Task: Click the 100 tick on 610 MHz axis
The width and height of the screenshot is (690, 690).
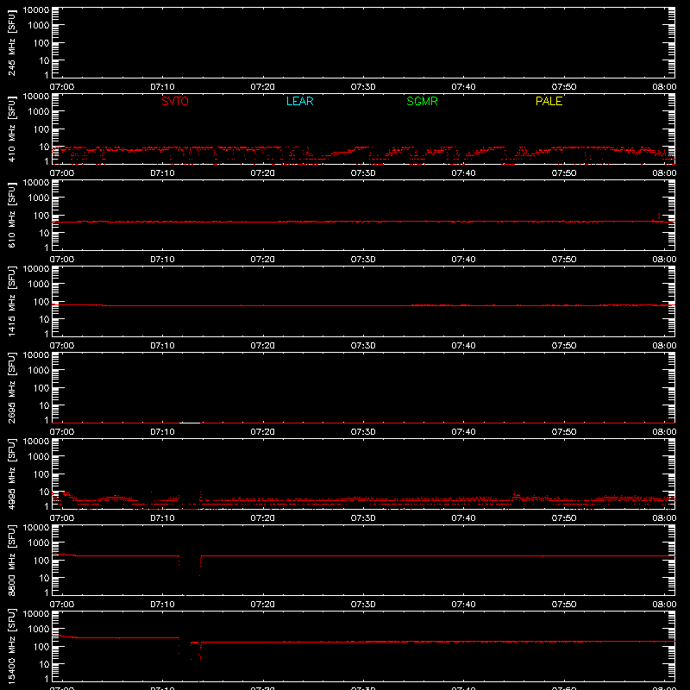Action: [x=41, y=216]
